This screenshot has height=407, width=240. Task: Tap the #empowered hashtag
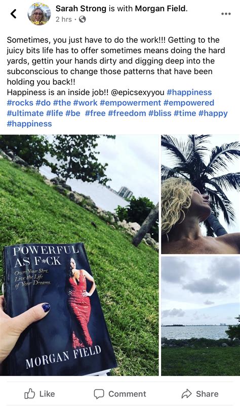pos(189,103)
